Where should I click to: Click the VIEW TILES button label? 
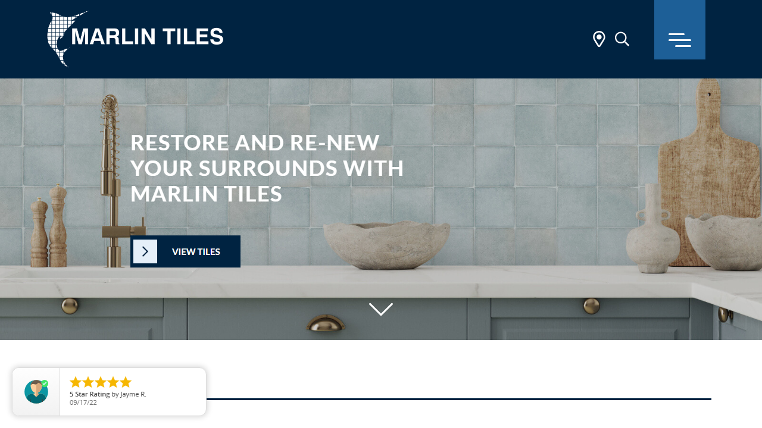click(x=196, y=252)
